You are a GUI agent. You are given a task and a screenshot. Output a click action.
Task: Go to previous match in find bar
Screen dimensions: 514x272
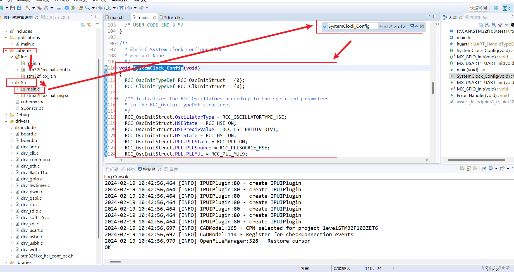tap(416, 26)
